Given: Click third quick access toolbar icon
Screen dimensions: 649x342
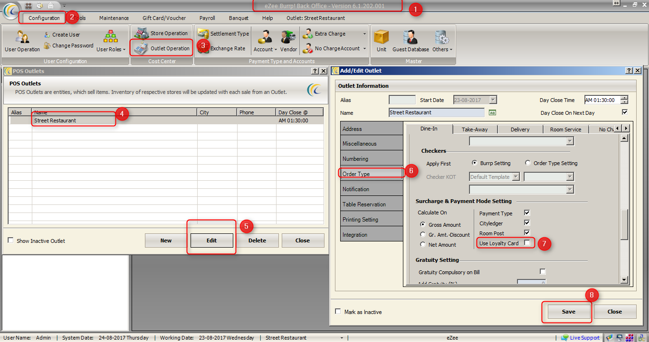Looking at the screenshot, I should (50, 5).
